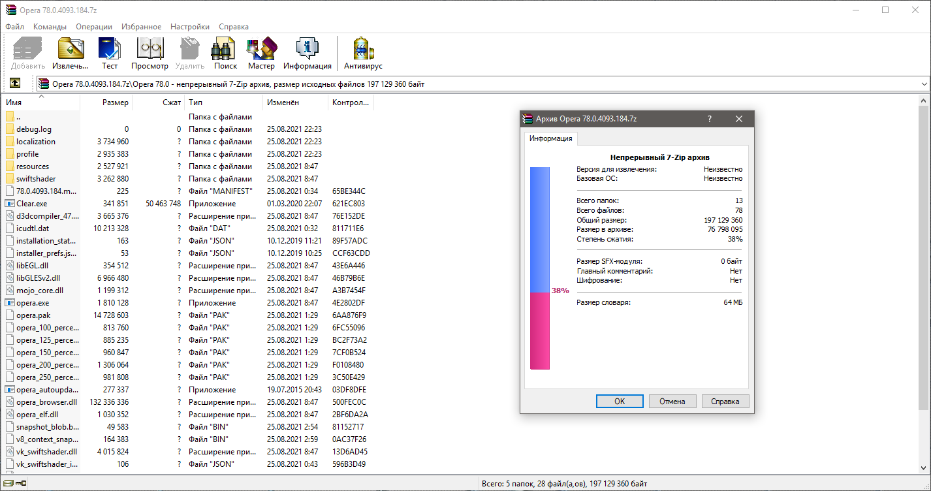Screen dimensions: 931x491
Task: Select the opera.pak file
Action: pyautogui.click(x=188, y=315)
